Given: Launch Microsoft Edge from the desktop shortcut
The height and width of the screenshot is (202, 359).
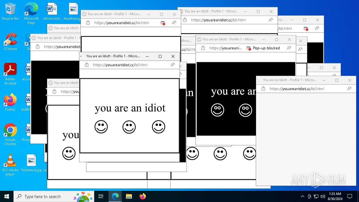Looking at the screenshot, I should point(31,13).
